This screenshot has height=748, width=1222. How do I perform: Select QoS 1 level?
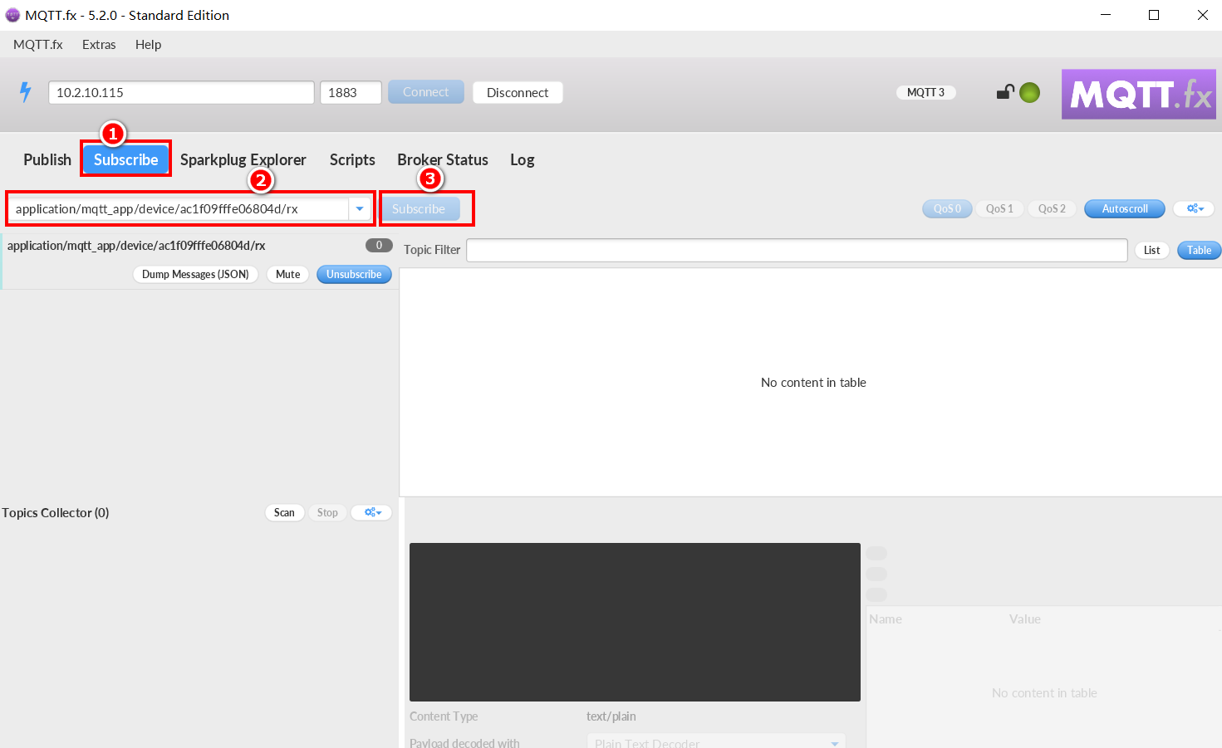pyautogui.click(x=999, y=209)
